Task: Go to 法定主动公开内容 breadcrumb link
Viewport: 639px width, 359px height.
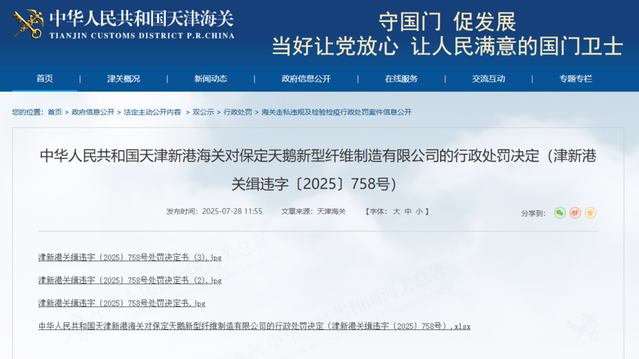Action: coord(152,112)
